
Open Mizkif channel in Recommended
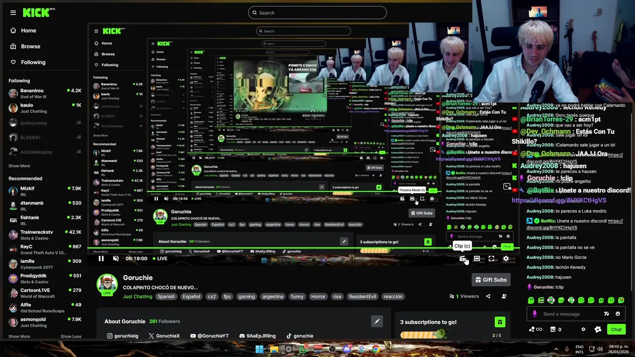[x=45, y=191]
